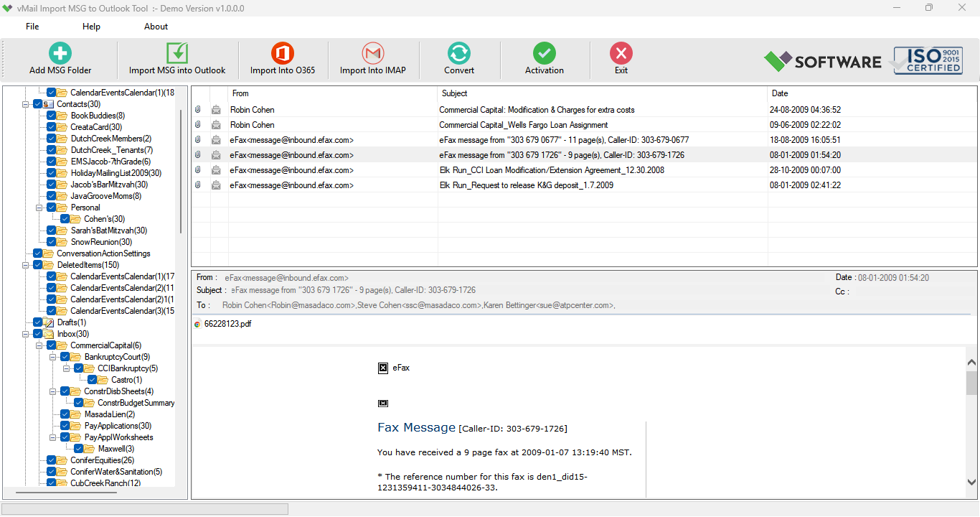This screenshot has height=517, width=980.
Task: Click the broken image icon next to eFax
Action: click(x=383, y=368)
